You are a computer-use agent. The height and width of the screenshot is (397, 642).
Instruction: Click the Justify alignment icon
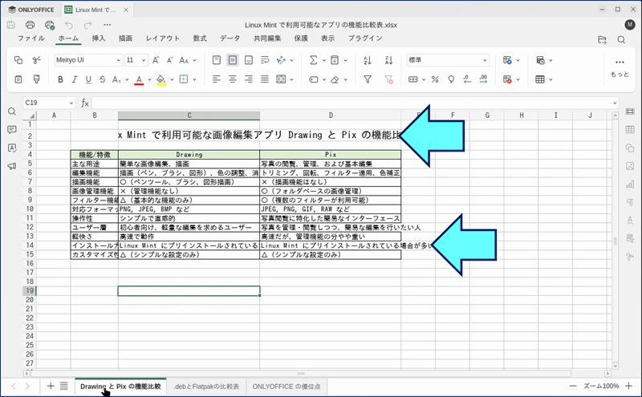click(265, 79)
